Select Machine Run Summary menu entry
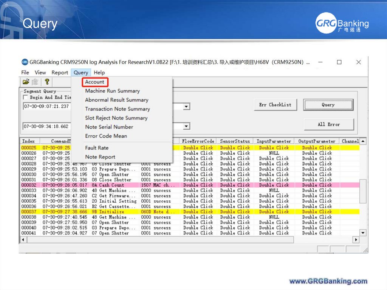Screen dimensions: 387x290 (x=112, y=91)
